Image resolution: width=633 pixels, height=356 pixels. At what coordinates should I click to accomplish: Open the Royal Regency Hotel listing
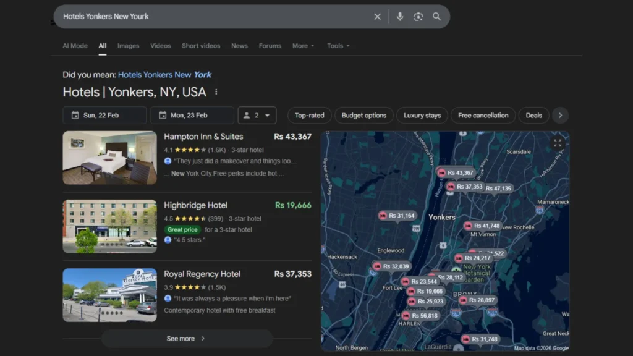(x=202, y=274)
